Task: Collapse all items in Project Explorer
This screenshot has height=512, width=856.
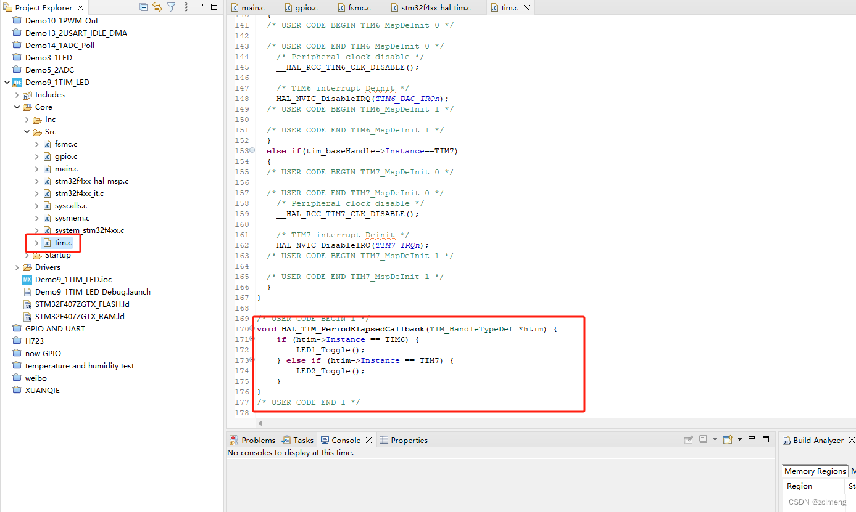Action: pos(143,7)
